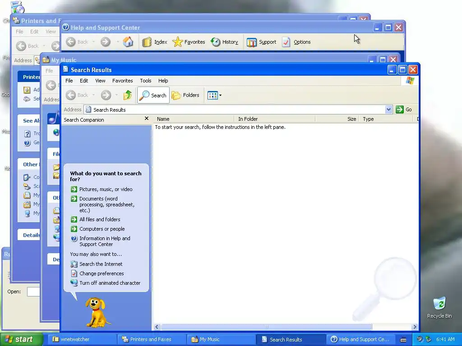The width and height of the screenshot is (462, 346).
Task: Sort results by Size column header
Action: [337, 119]
